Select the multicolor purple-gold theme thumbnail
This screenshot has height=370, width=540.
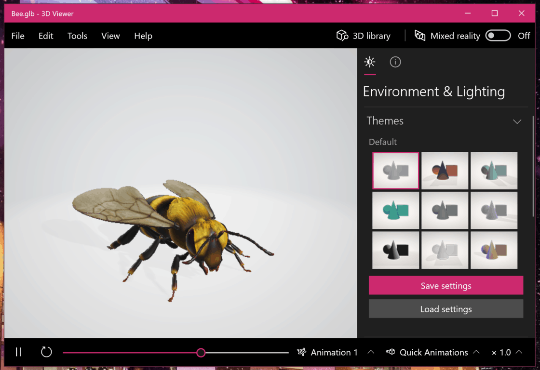(x=494, y=250)
